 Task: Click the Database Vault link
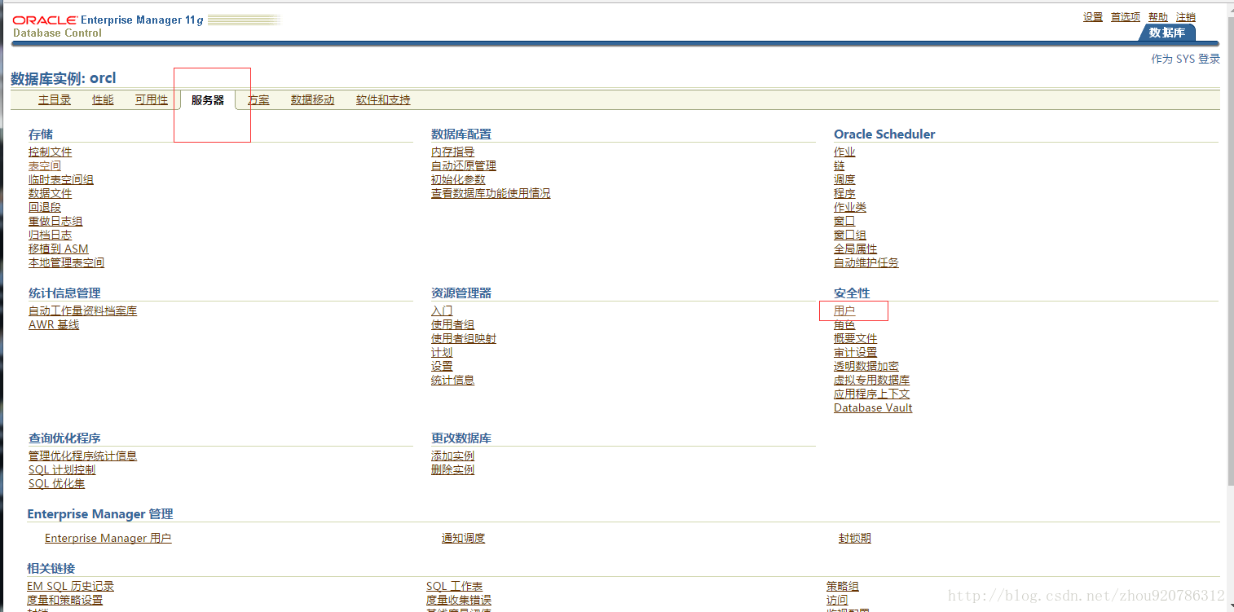pos(873,408)
